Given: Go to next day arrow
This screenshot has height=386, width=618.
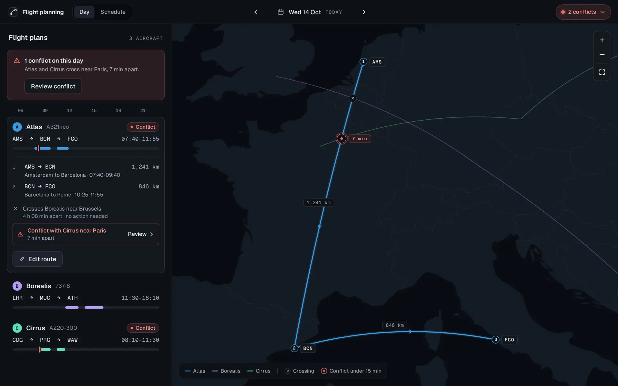Looking at the screenshot, I should tap(364, 12).
